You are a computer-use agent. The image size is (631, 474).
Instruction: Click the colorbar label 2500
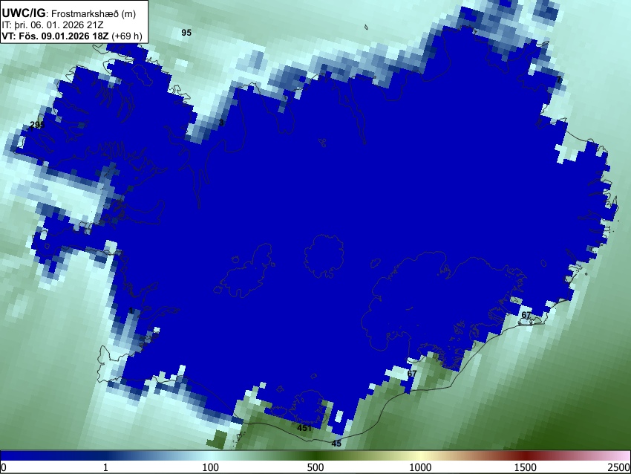[619, 467]
